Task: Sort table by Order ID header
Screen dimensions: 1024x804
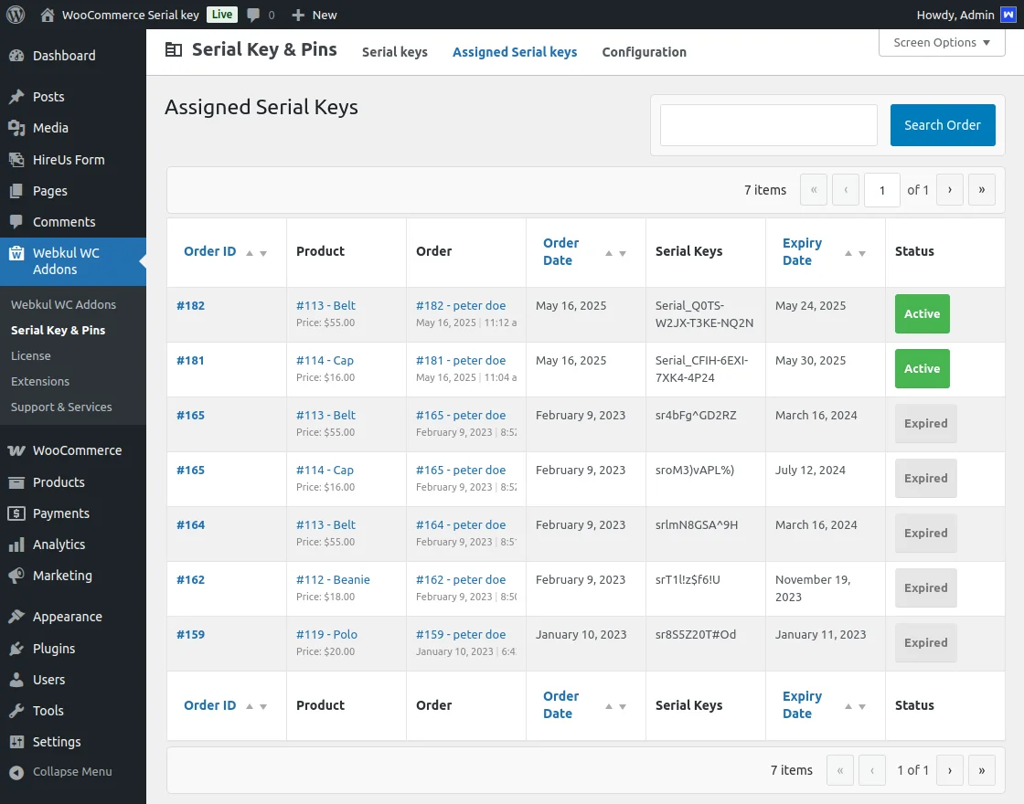Action: click(210, 251)
